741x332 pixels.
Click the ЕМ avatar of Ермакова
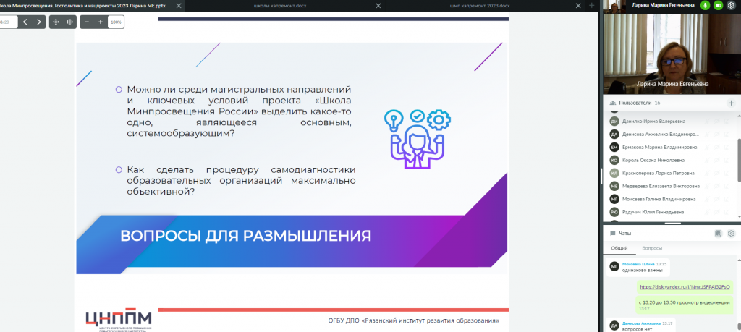pyautogui.click(x=614, y=147)
